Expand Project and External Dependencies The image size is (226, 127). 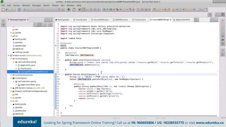coord(11,91)
